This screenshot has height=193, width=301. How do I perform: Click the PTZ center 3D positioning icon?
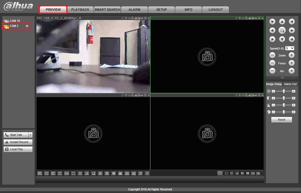(x=282, y=30)
